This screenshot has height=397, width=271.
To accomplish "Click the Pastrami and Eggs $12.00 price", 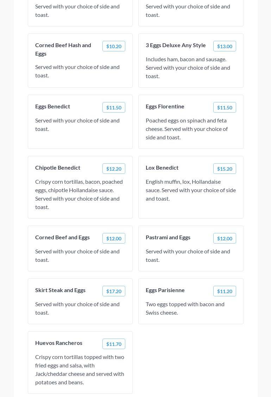I will 225,238.
